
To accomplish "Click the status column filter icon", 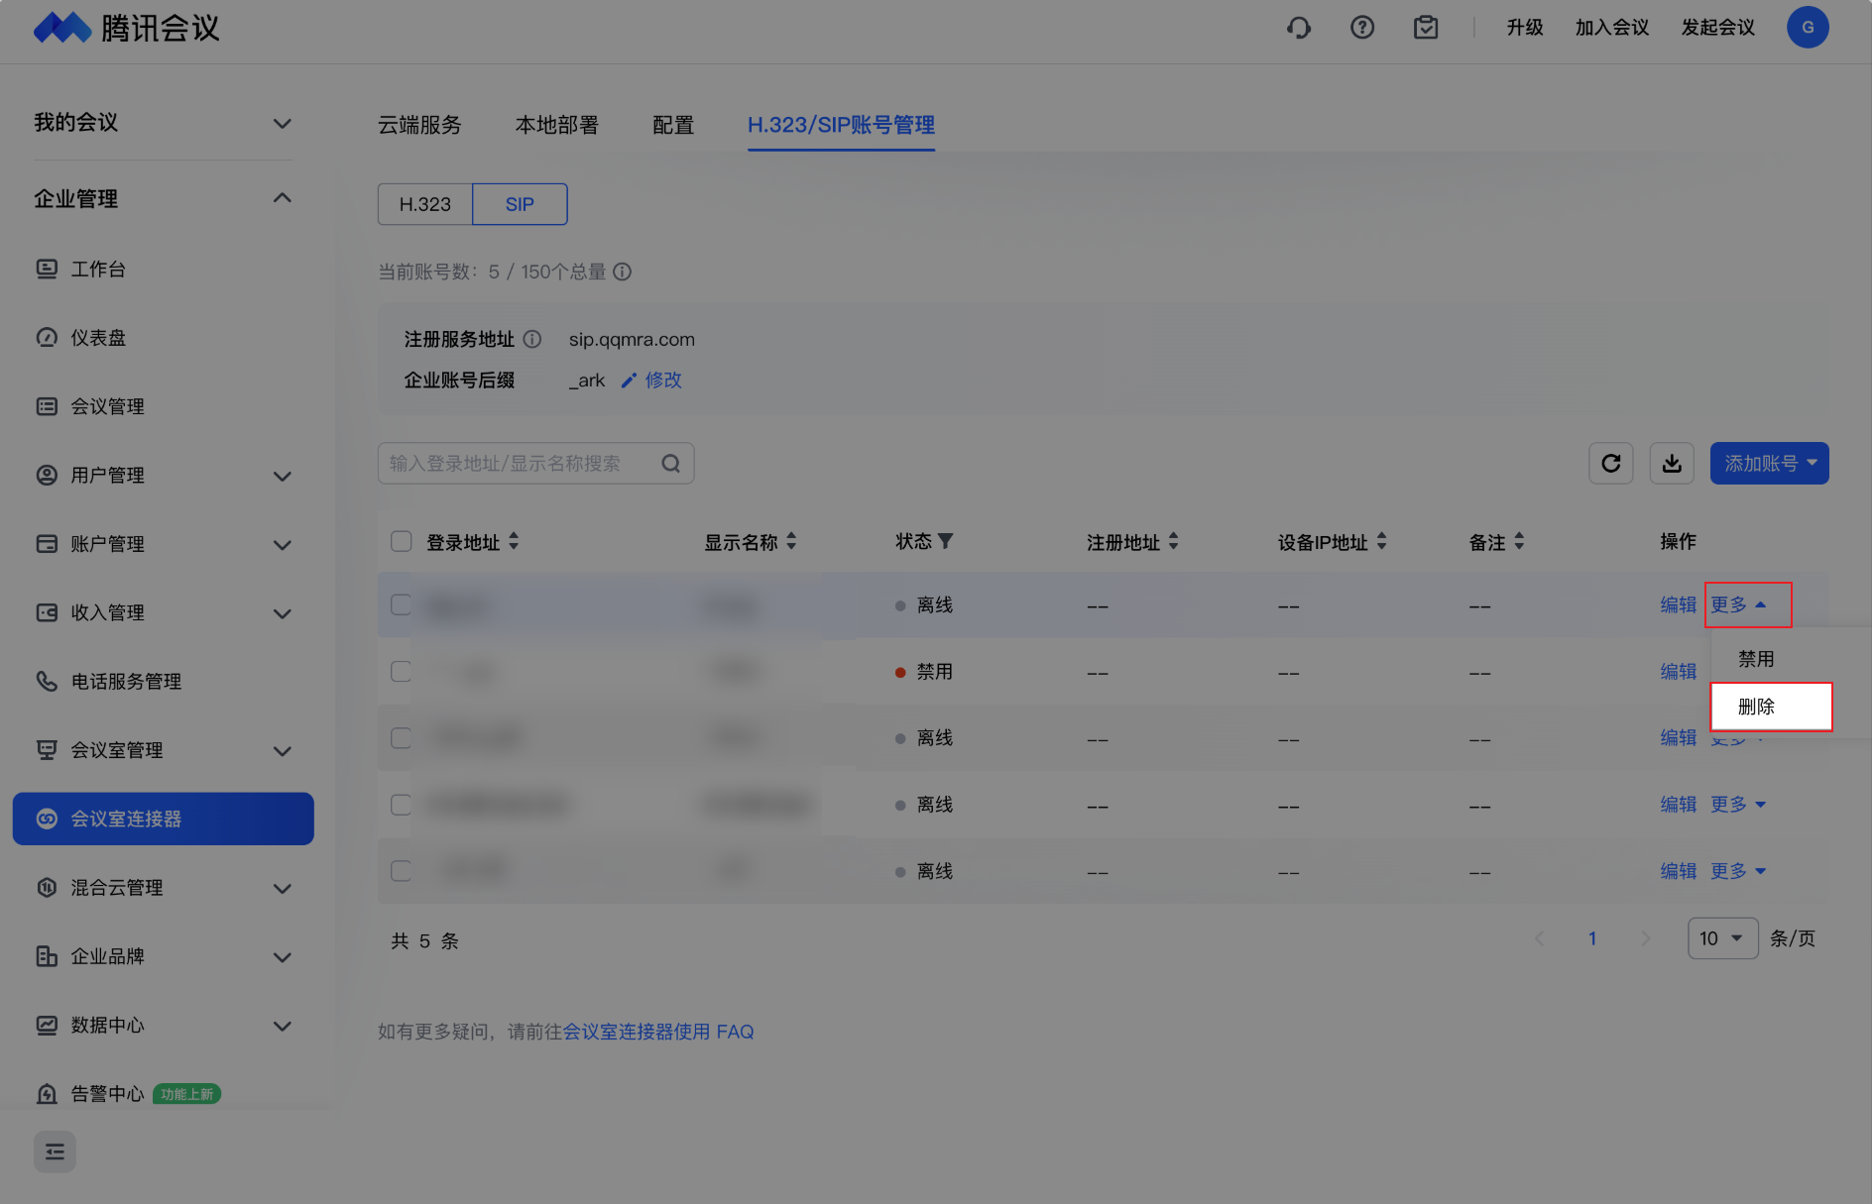I will (x=946, y=541).
